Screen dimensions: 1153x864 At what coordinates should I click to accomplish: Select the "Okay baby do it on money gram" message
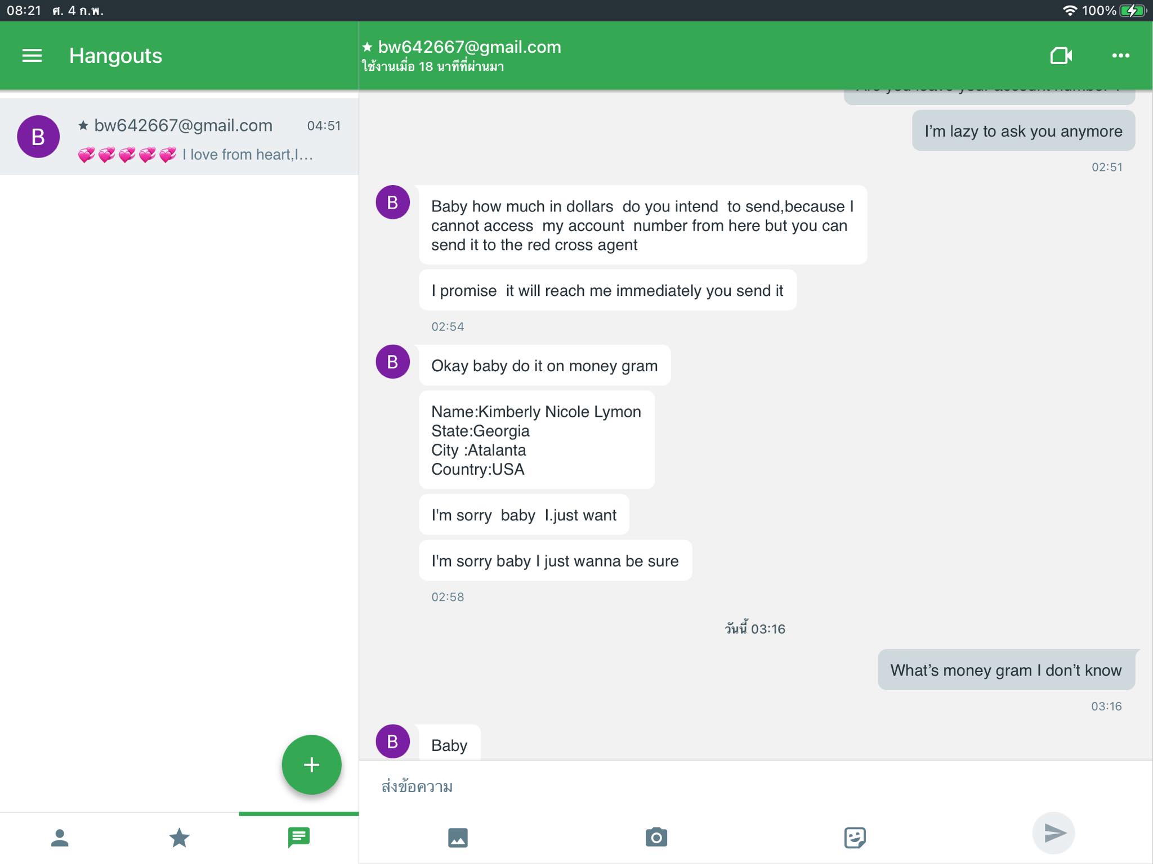click(544, 366)
